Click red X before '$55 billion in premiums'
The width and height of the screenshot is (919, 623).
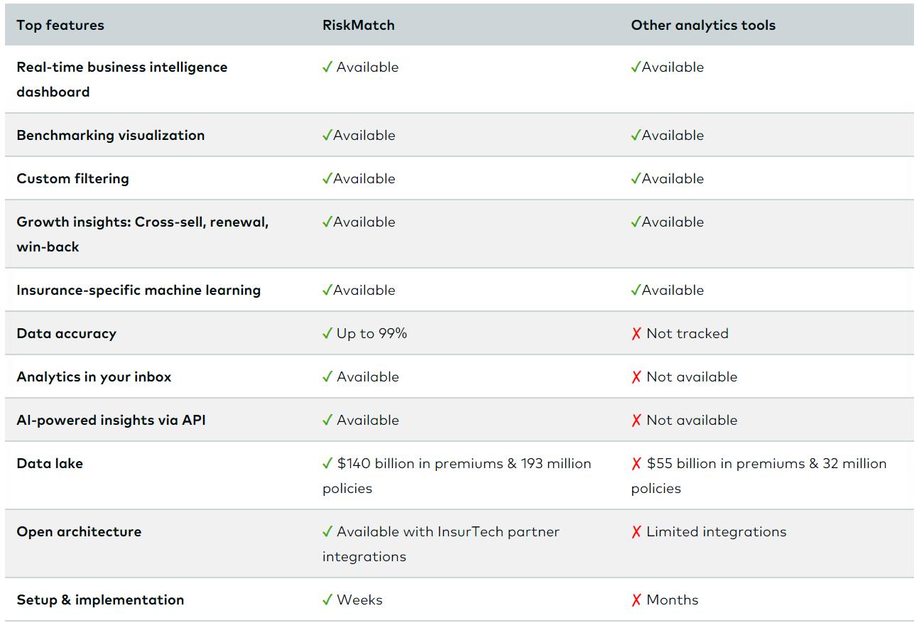[636, 464]
